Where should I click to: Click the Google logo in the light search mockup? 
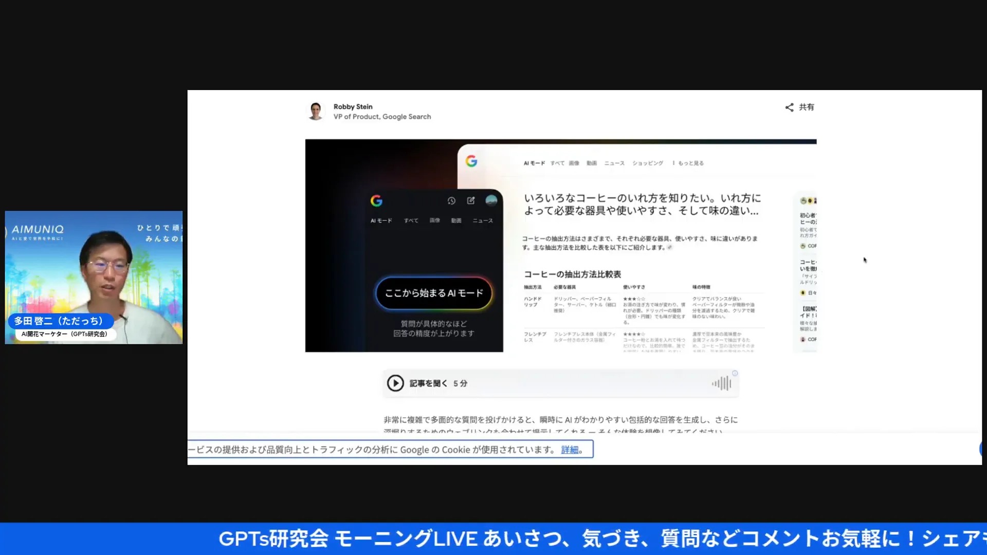471,161
